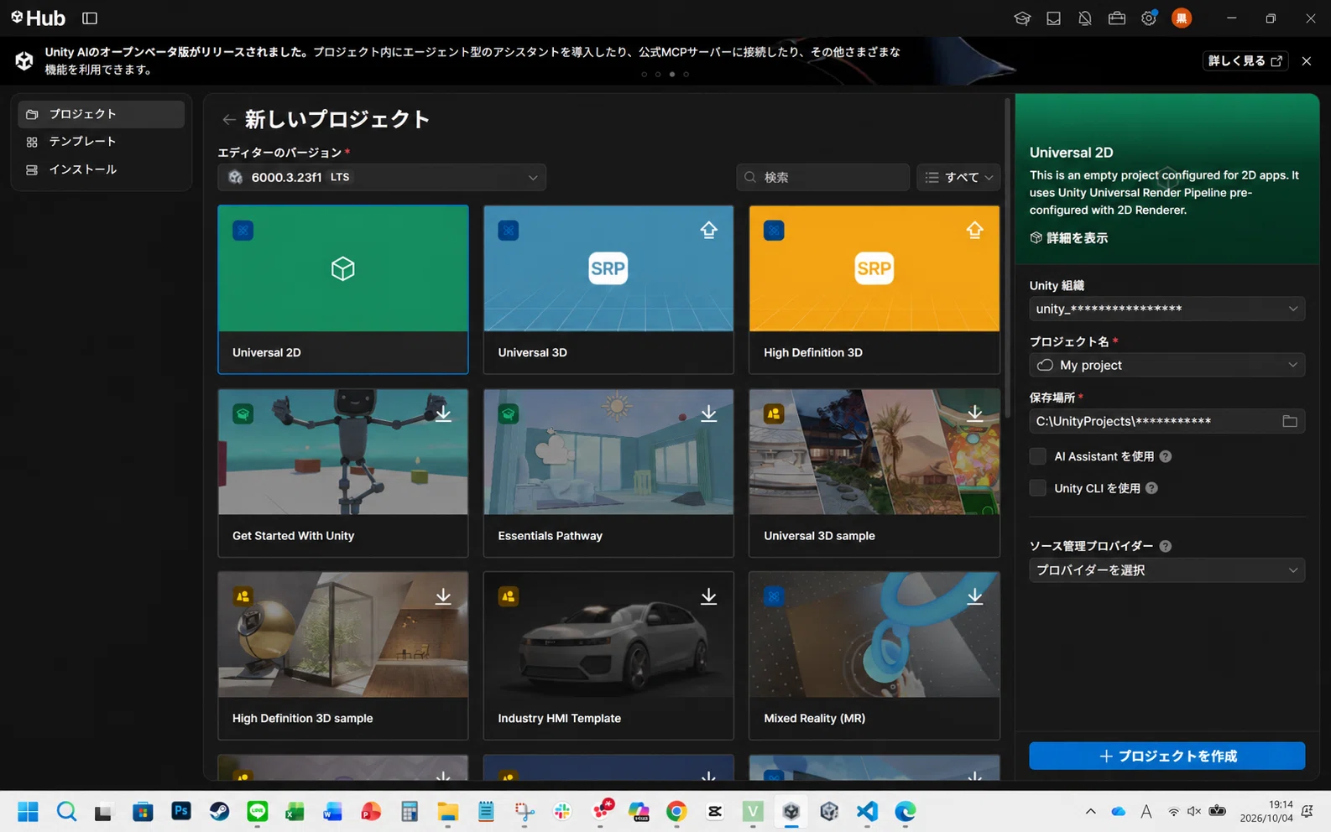Image resolution: width=1331 pixels, height=832 pixels.
Task: Download the Get Started With Unity template
Action: (443, 413)
